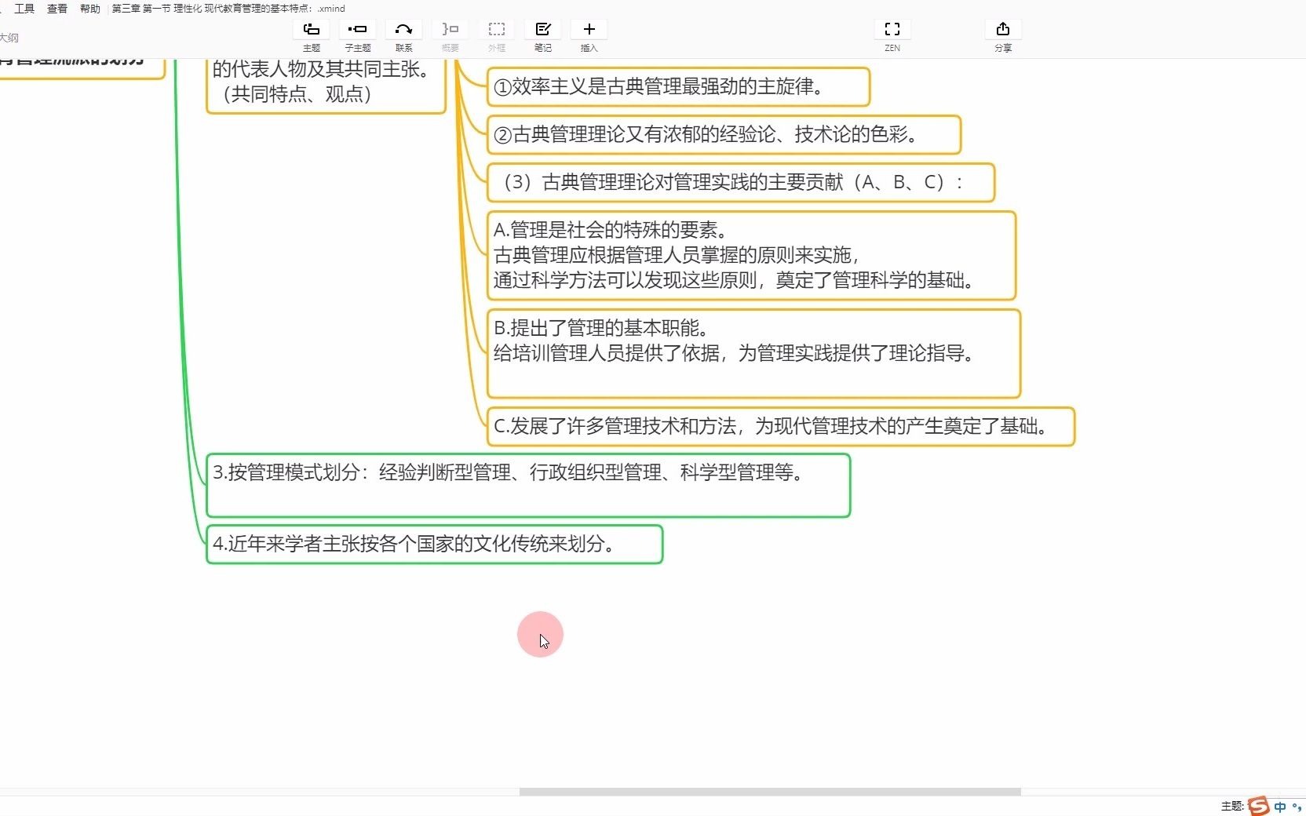Screen dimensions: 1306x816
Task: Click the file title 第三章 第一节 .xmind
Action: [x=228, y=9]
